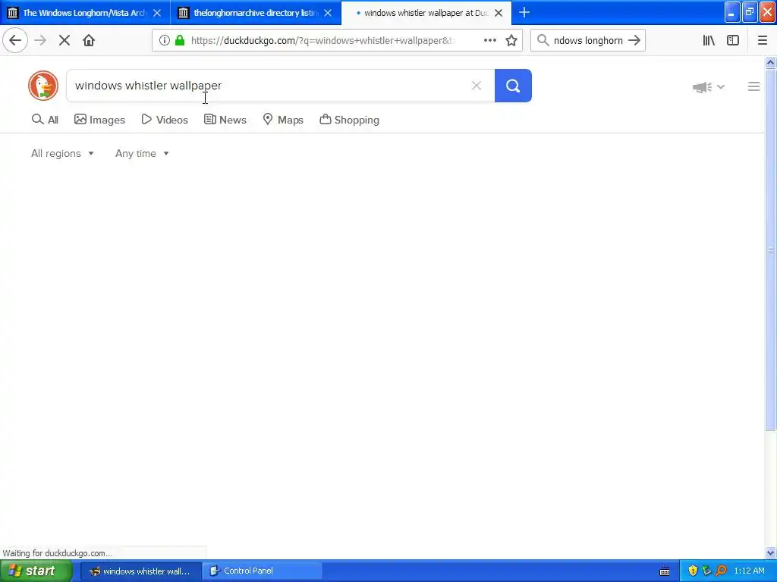Open the security shield tray icon
Screen dimensions: 777x582
click(693, 571)
